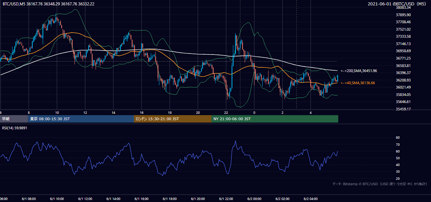The height and width of the screenshot is (202, 431).
Task: Click the 6/1 22:00 time axis marker
Action: 226,199
